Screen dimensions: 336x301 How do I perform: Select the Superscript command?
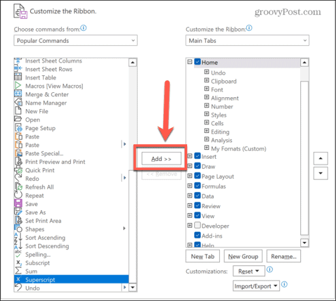[72, 280]
